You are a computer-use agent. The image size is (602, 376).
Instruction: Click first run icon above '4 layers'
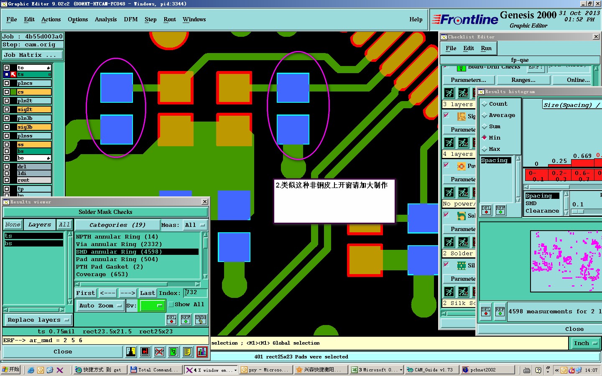449,143
